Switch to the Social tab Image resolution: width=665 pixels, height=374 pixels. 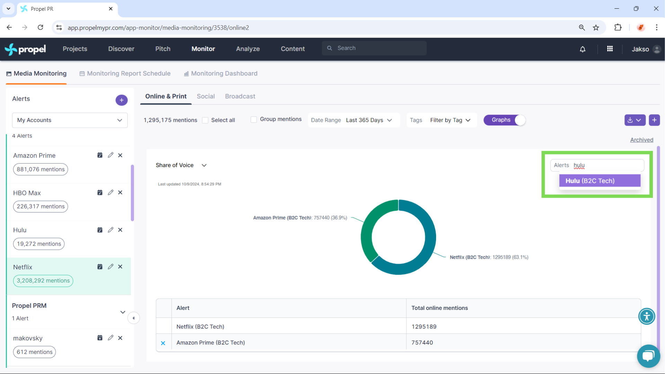click(206, 96)
